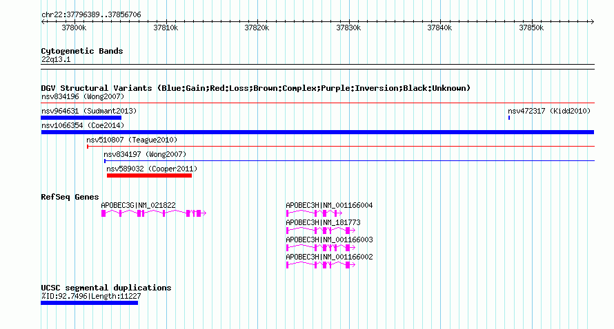Select the nsv1066354 (Coe2014) thick blue bar
The width and height of the screenshot is (614, 329).
pyautogui.click(x=317, y=132)
